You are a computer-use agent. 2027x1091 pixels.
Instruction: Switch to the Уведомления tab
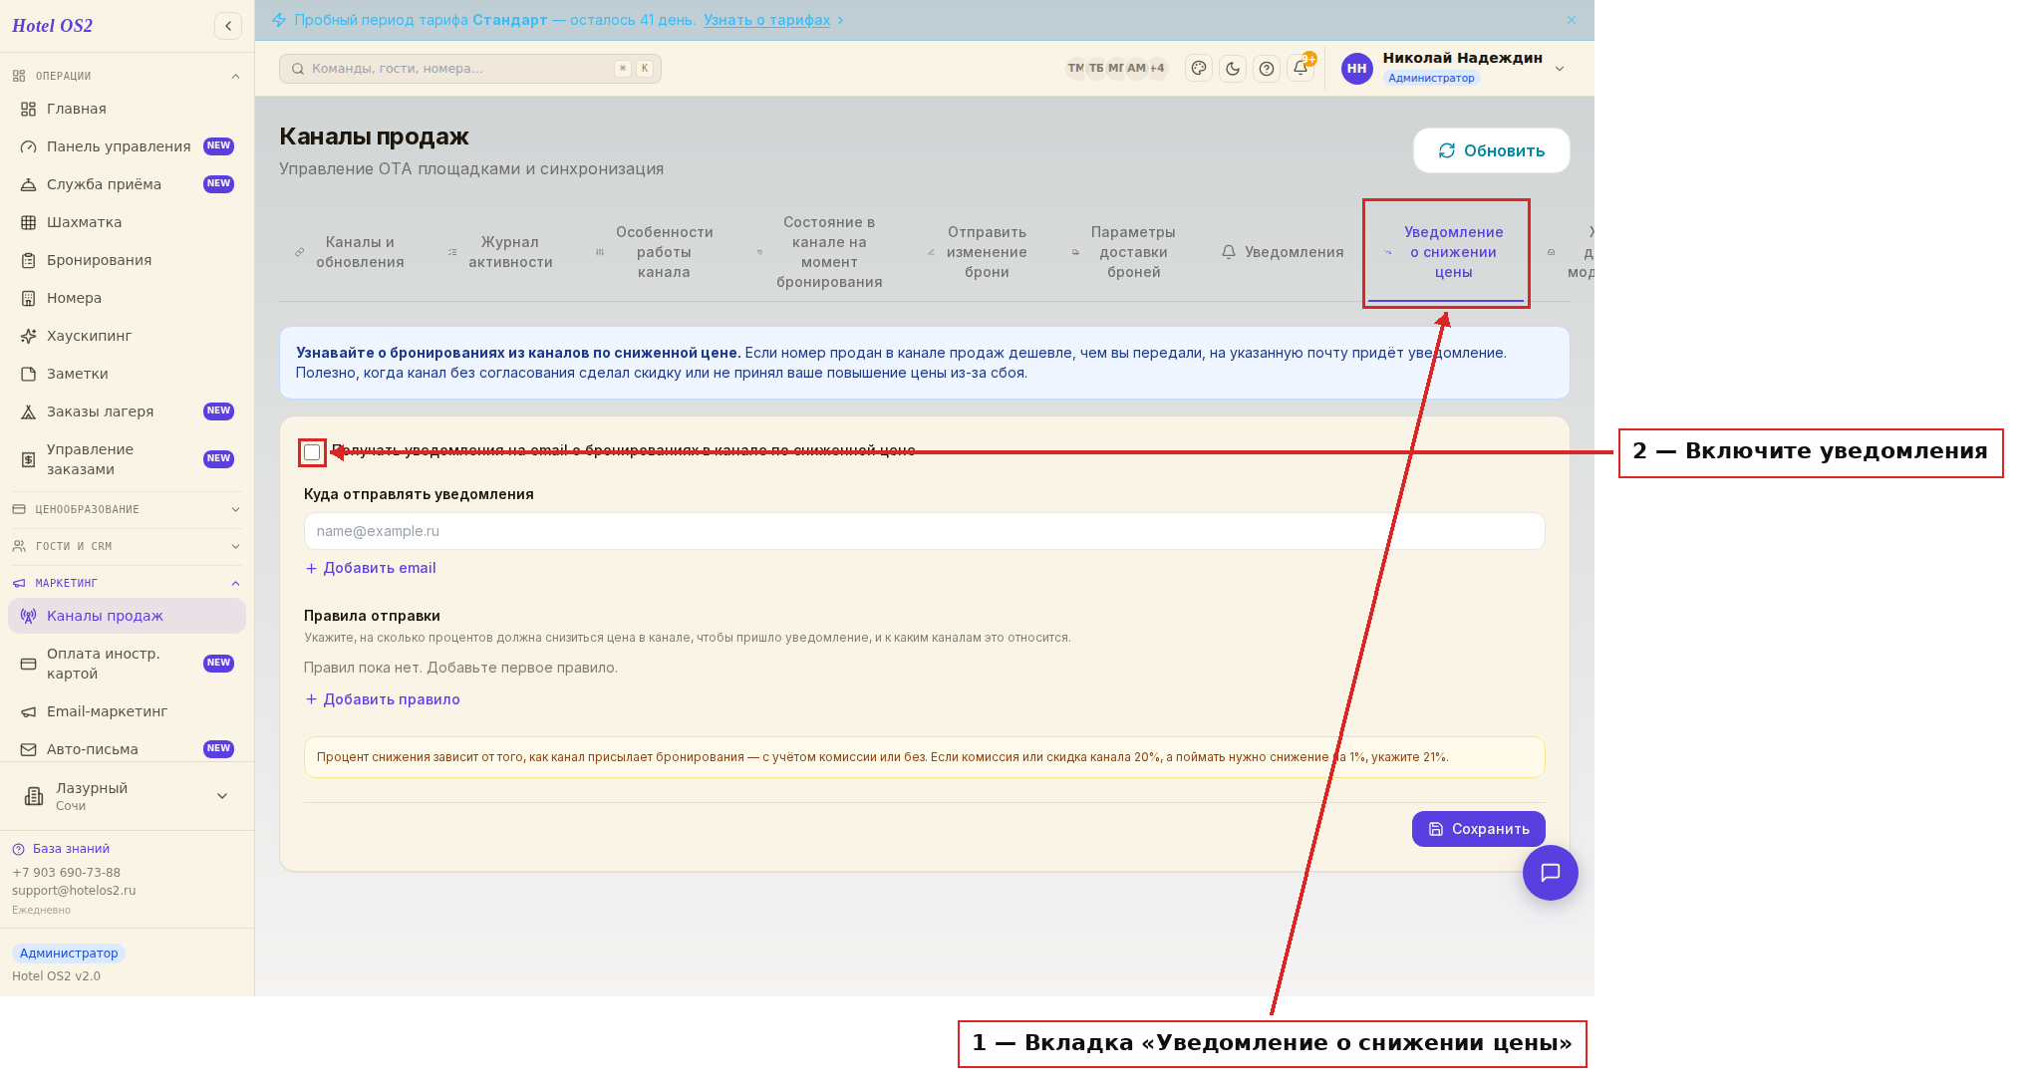(x=1283, y=252)
